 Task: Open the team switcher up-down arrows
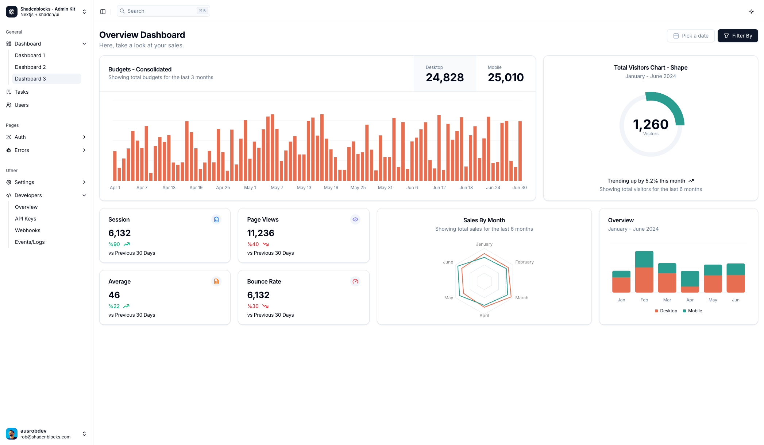(84, 12)
